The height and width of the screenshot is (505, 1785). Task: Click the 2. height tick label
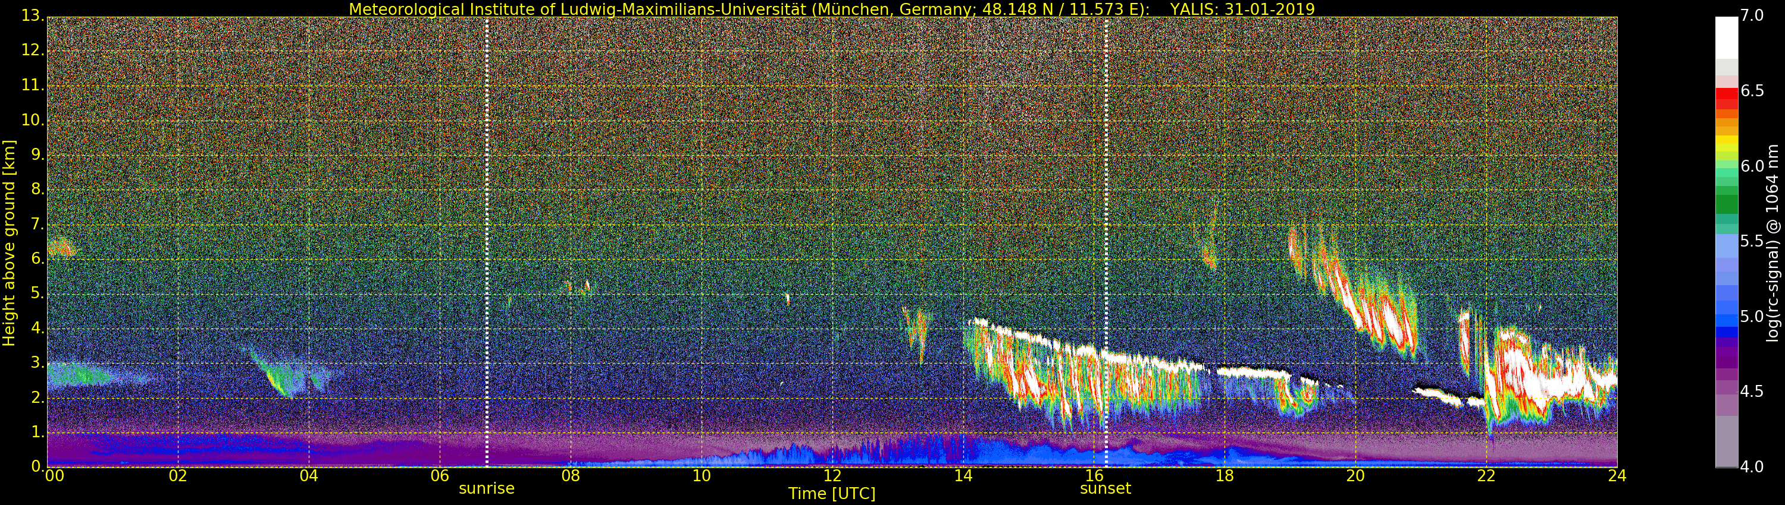tap(37, 398)
